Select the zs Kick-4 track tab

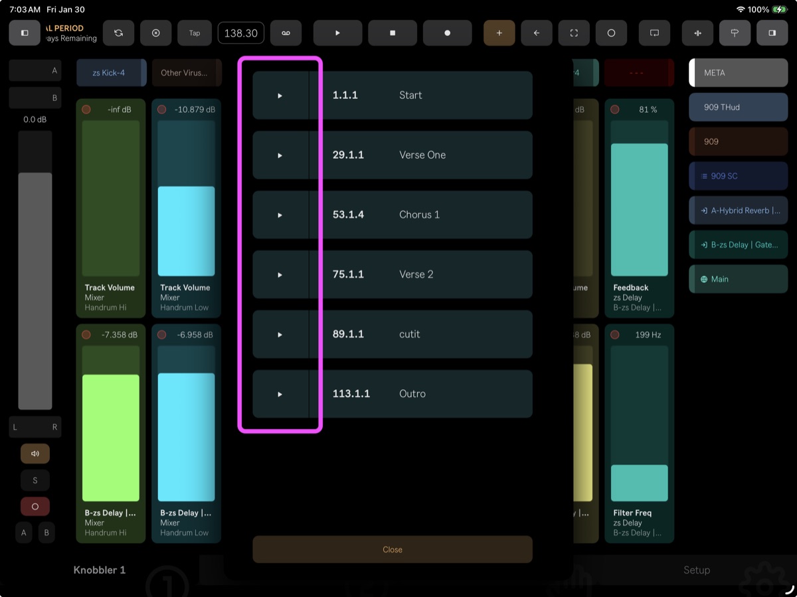click(111, 73)
